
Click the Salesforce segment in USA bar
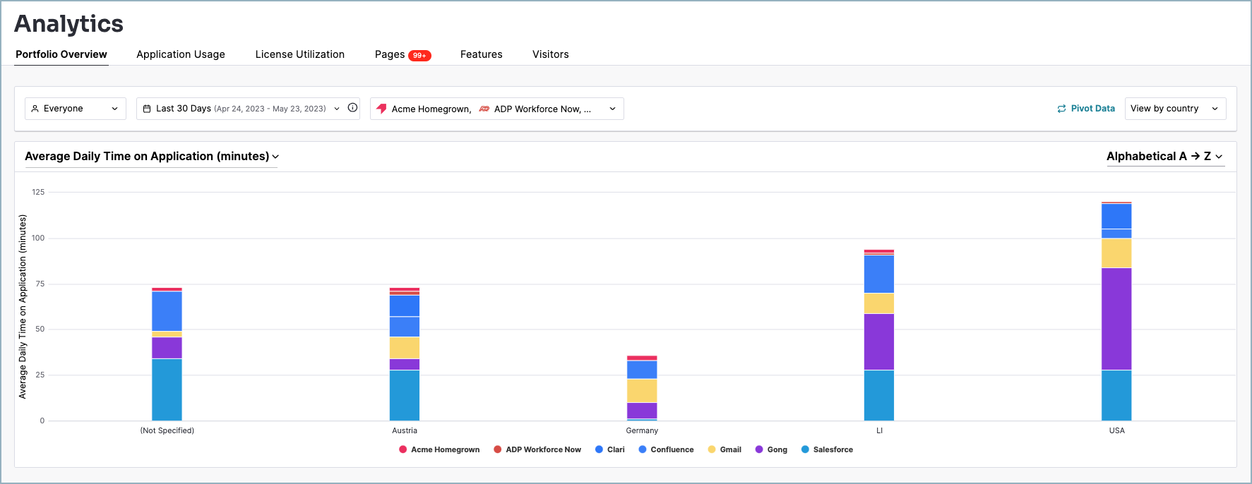tap(1116, 395)
